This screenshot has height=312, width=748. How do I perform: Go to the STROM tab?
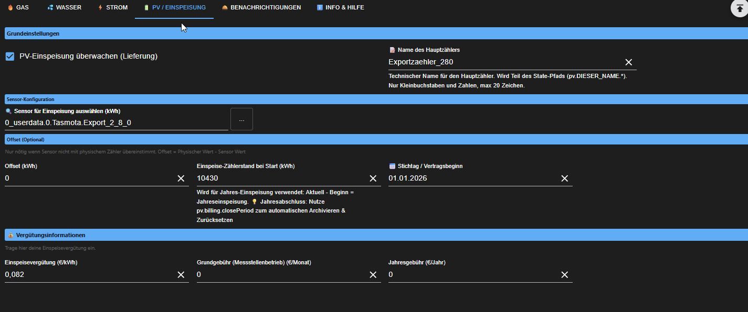click(112, 8)
